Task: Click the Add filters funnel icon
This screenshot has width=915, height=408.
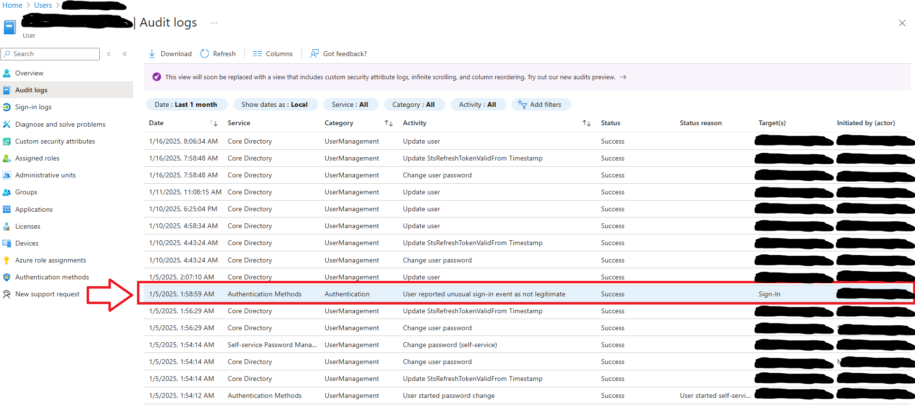Action: (522, 104)
